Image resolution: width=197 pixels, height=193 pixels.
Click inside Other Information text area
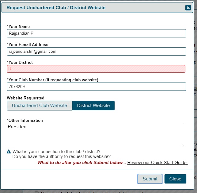pyautogui.click(x=95, y=135)
